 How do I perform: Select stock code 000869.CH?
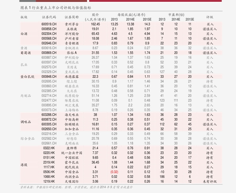[x=49, y=53]
